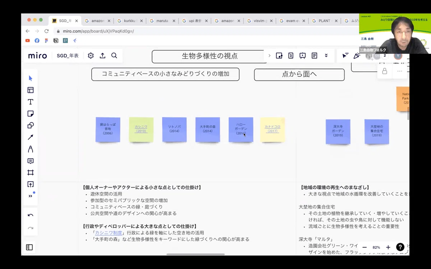Screen dimensions: 431x269
Task: Open the Figma bookmark
Action: pos(46,41)
